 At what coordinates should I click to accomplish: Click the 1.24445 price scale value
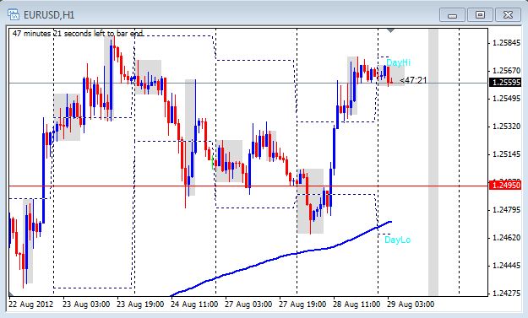(x=506, y=266)
